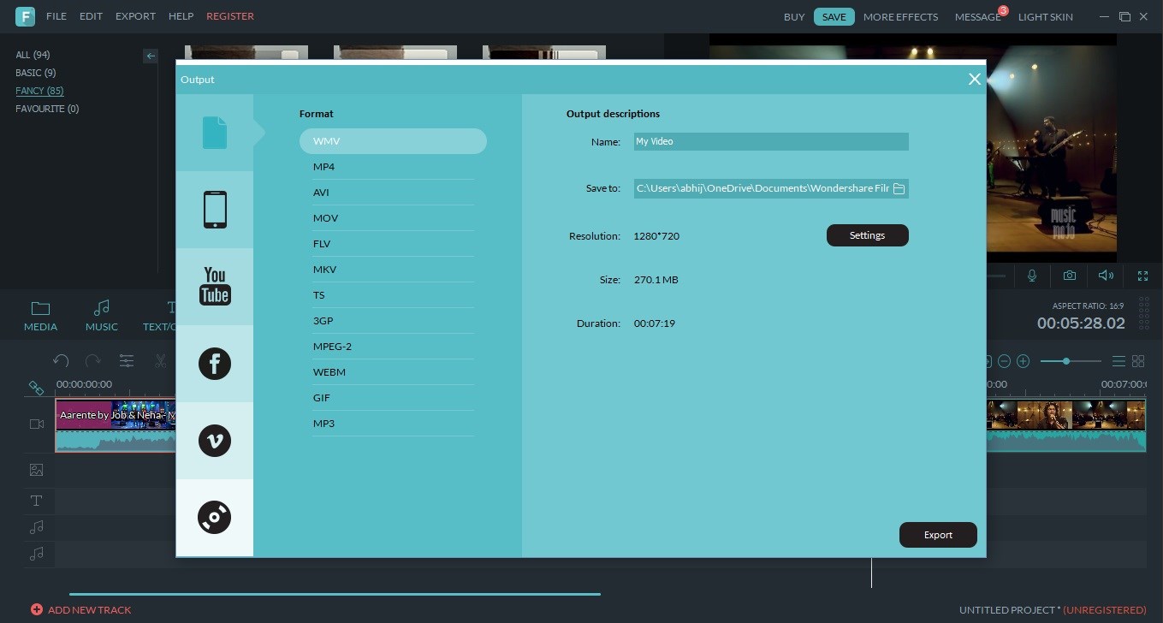Switch timeline to storyboard grid view
The height and width of the screenshot is (623, 1163).
pyautogui.click(x=1138, y=361)
